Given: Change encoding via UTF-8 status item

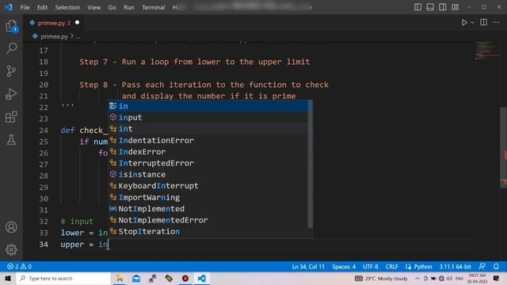Looking at the screenshot, I should coord(370,267).
